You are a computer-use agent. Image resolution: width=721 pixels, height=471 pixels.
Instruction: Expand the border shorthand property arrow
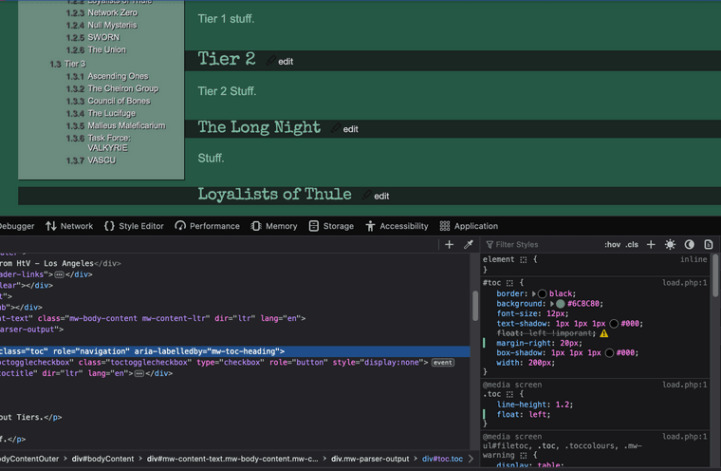532,295
